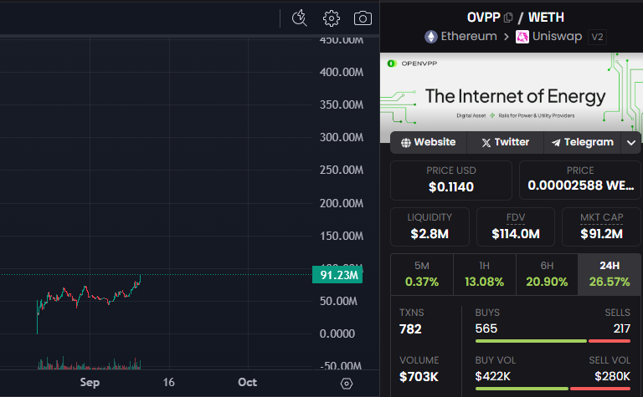Click the buy vol versus sell vol bar

coord(553,389)
